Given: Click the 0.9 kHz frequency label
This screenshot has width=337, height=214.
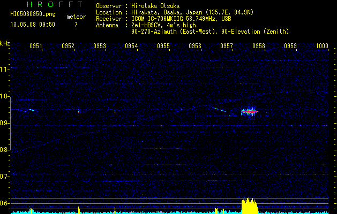Looking at the screenshot, I should [4, 123].
